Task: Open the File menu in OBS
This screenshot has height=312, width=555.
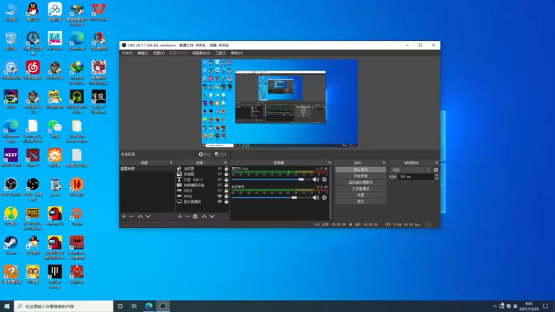Action: (x=127, y=53)
